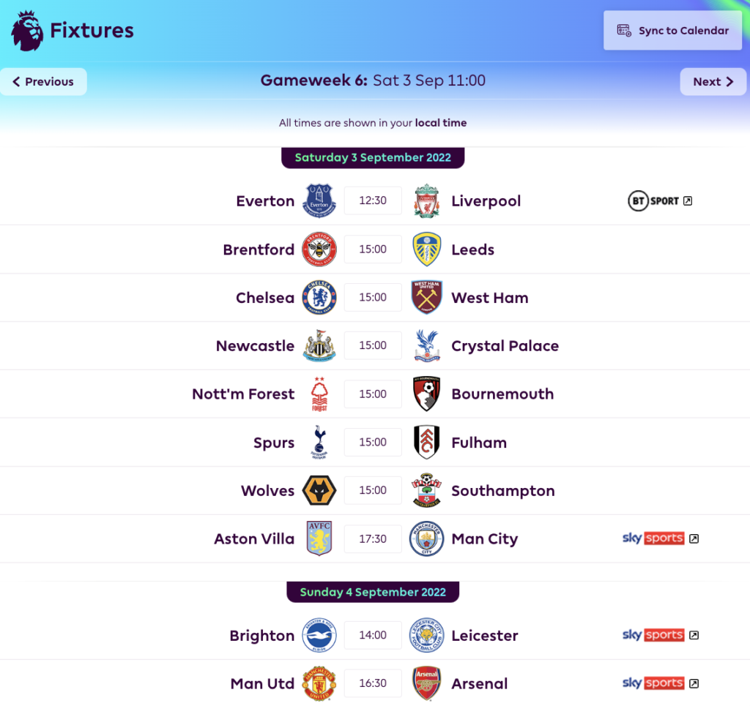
Task: Click the Nott'm Forest tree badge
Action: [x=319, y=394]
